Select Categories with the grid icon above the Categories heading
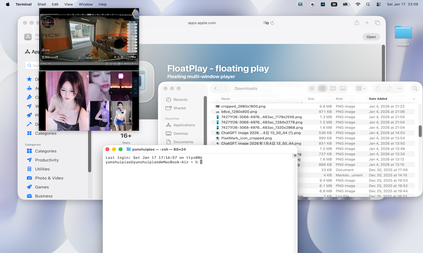Image resolution: width=423 pixels, height=253 pixels. [42, 133]
